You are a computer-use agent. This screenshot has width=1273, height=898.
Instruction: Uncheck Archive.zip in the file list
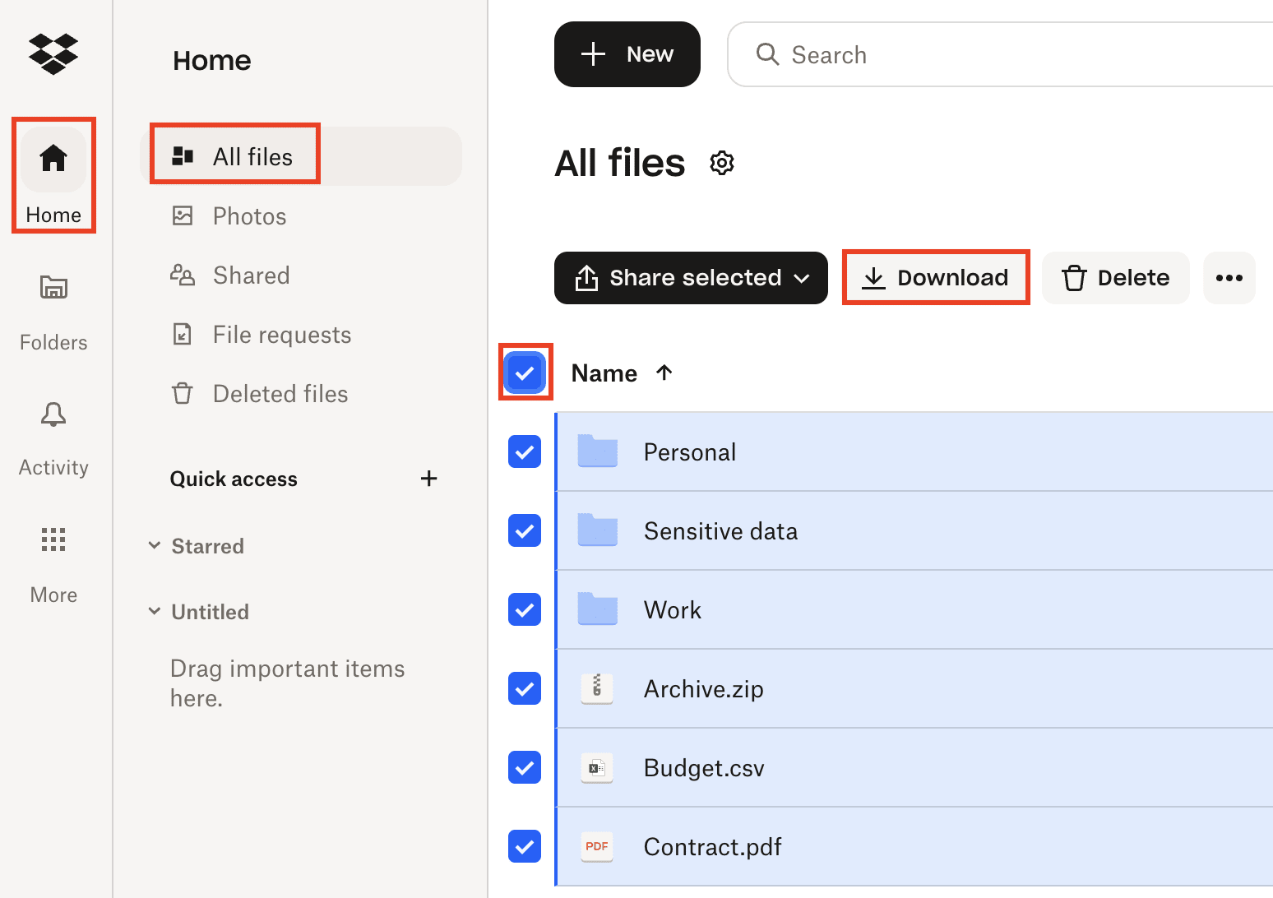[524, 688]
